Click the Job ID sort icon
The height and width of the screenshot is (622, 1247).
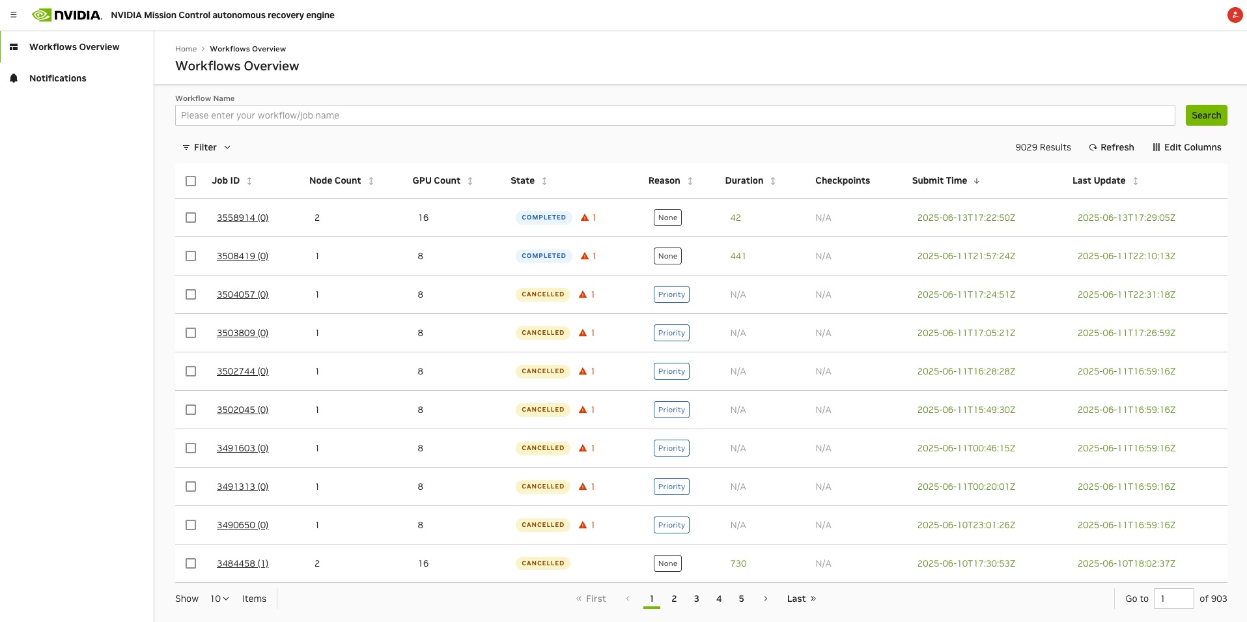click(249, 181)
